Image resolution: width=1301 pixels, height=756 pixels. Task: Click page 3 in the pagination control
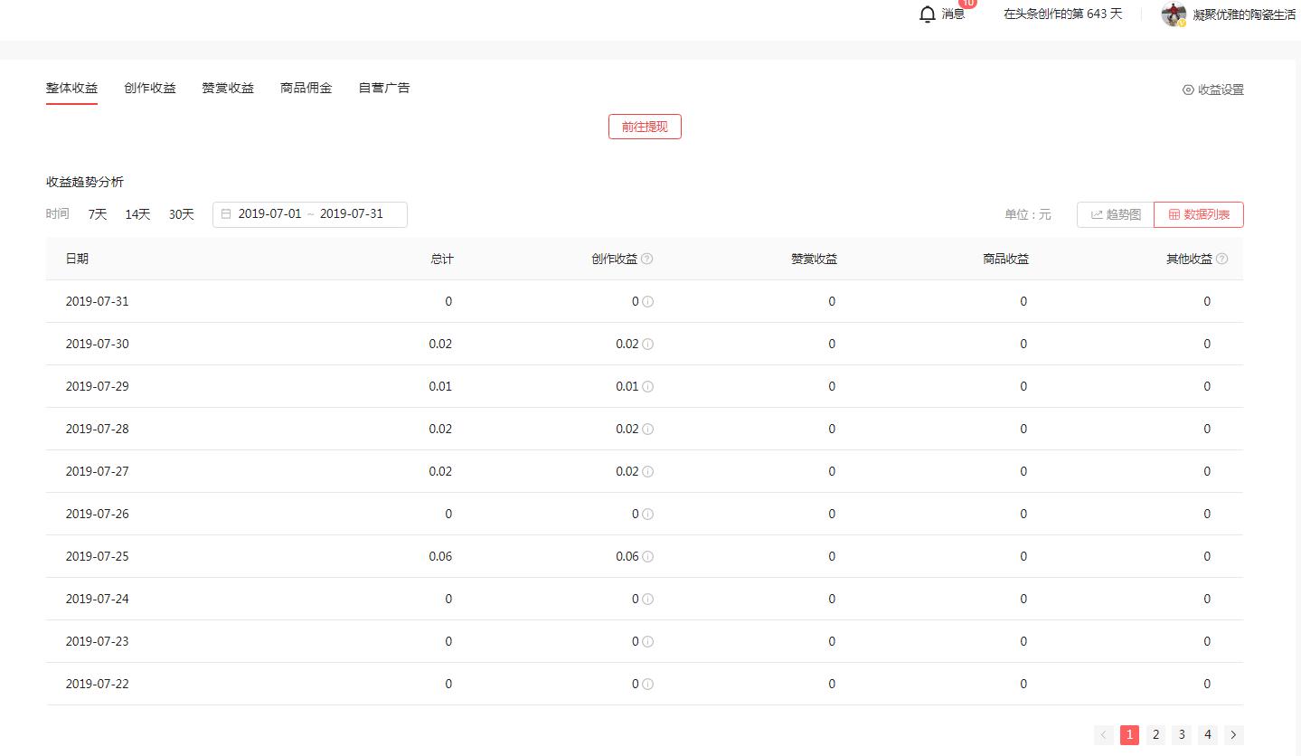click(x=1181, y=734)
